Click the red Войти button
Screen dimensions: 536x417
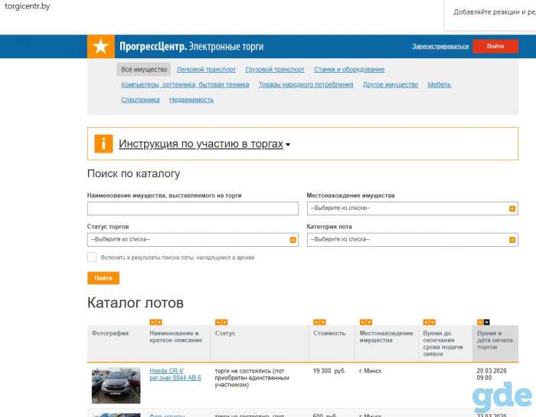click(x=495, y=46)
